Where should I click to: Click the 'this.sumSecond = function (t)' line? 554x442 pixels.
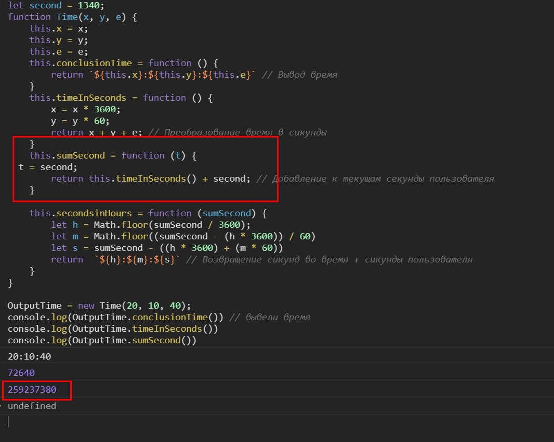pyautogui.click(x=113, y=155)
